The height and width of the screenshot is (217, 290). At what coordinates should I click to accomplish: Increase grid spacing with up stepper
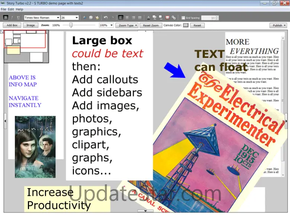[217, 17]
